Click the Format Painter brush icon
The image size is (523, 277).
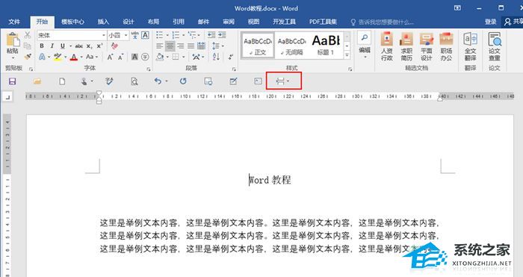[x=28, y=57]
